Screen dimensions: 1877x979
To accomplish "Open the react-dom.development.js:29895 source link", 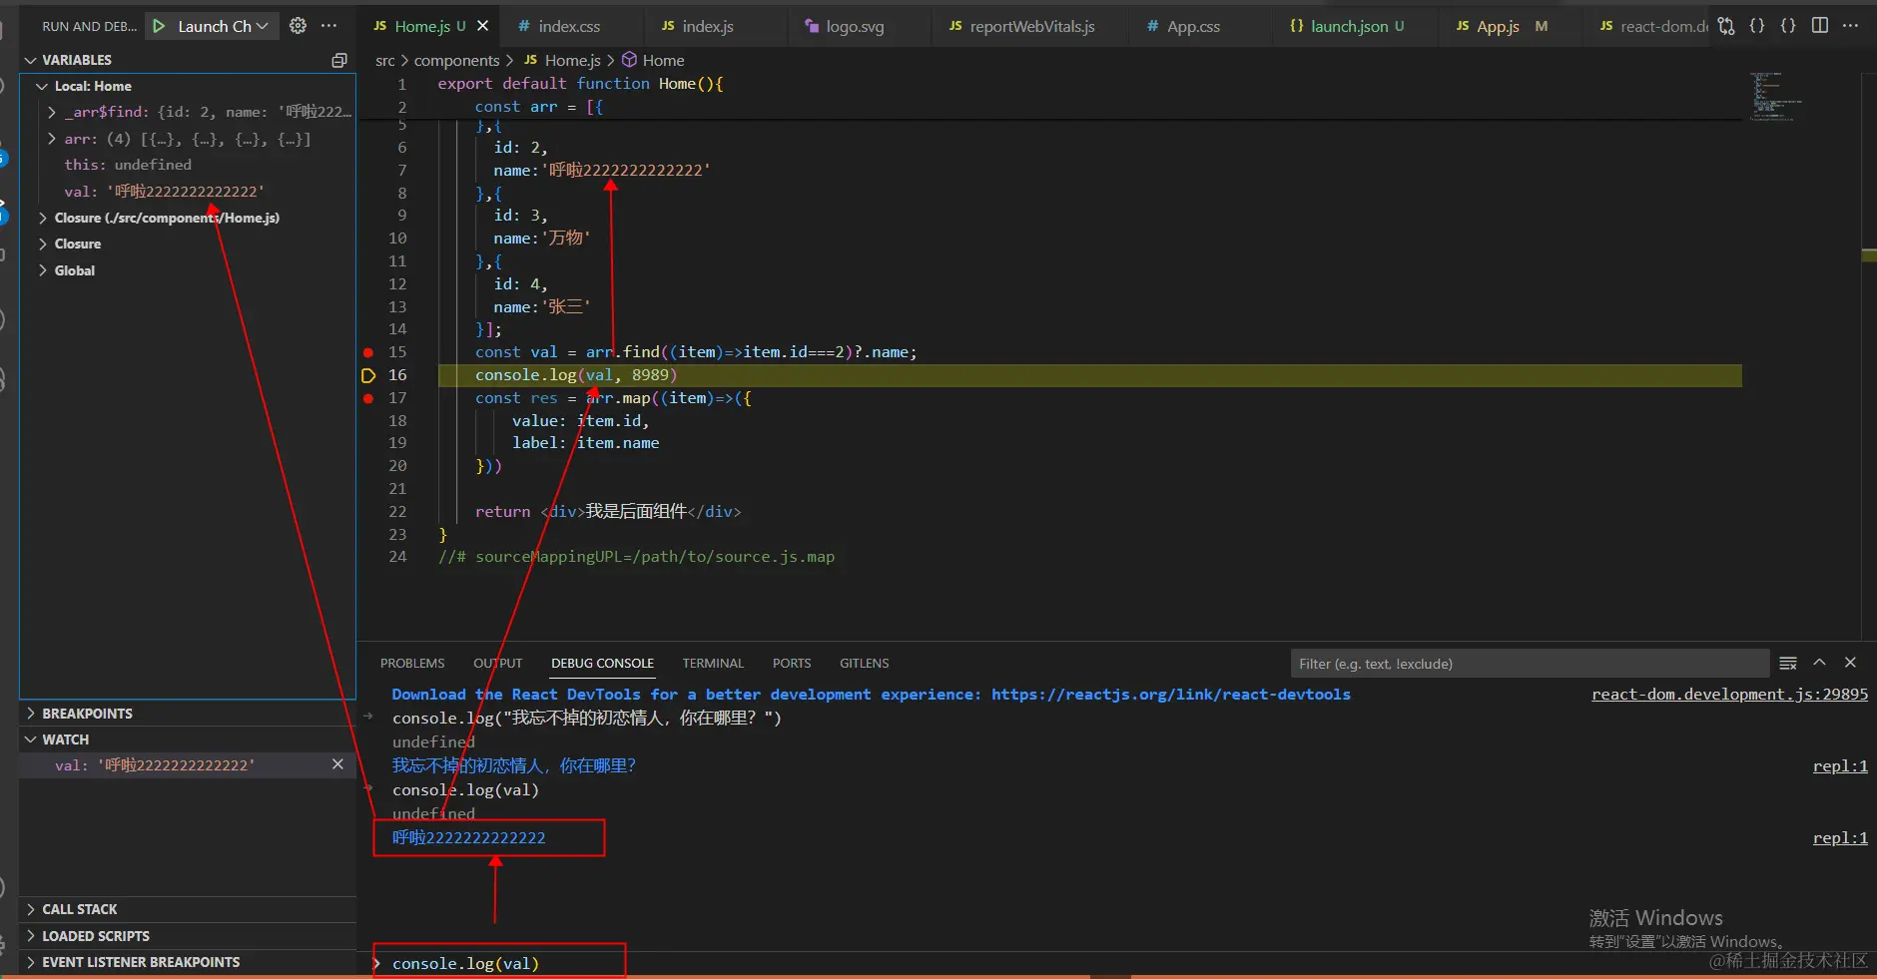I will tap(1729, 695).
